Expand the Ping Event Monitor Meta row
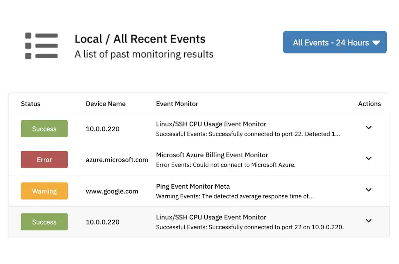This screenshot has width=399, height=264. pos(368,190)
